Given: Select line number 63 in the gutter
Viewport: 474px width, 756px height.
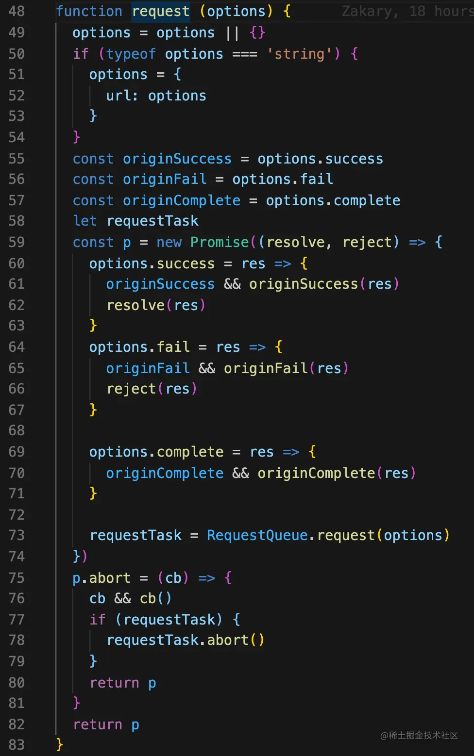Looking at the screenshot, I should pos(17,326).
